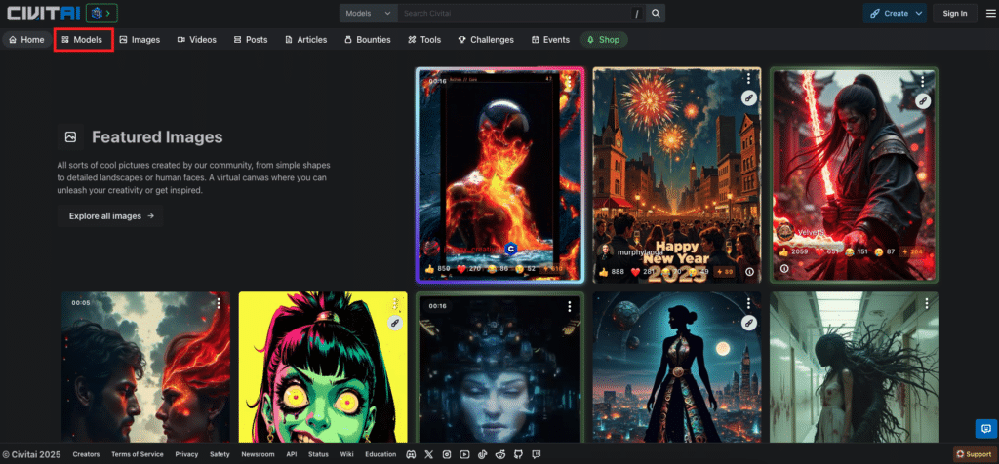Image resolution: width=999 pixels, height=464 pixels.
Task: Click the search magnifier button
Action: pos(657,13)
